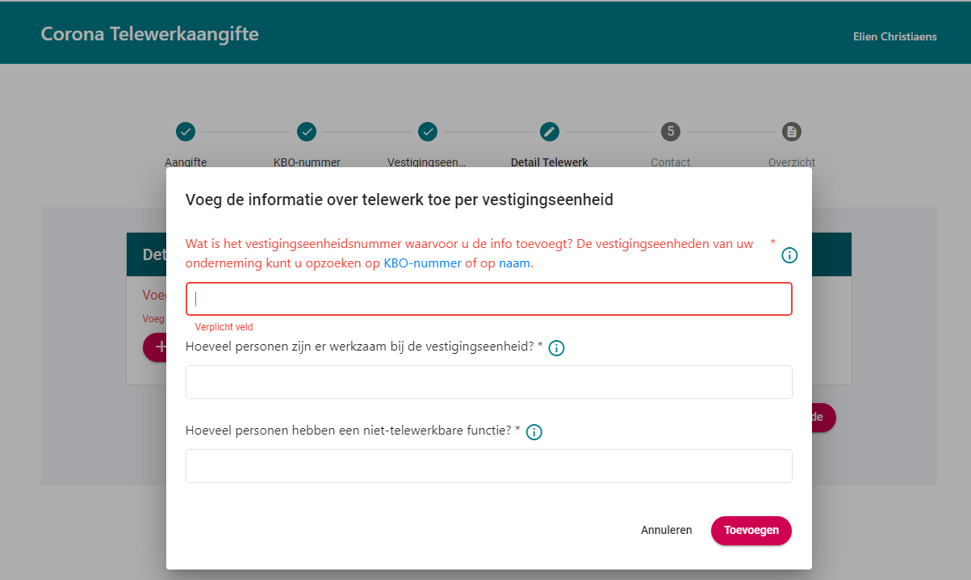The image size is (971, 580).
Task: Cancel the dialog with Annuleren
Action: (x=667, y=530)
